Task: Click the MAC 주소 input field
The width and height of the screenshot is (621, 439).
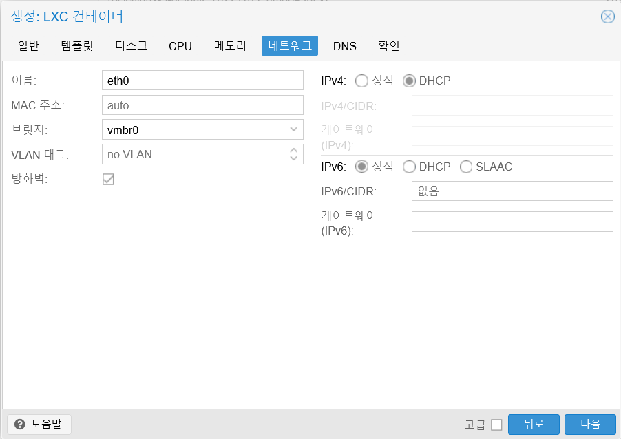Action: [x=202, y=105]
